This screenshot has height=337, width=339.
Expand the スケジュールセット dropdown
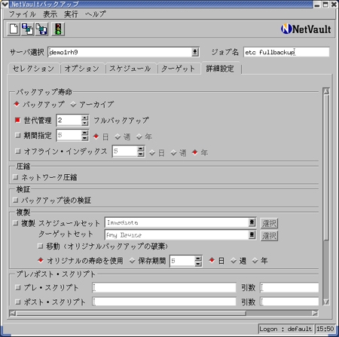[252, 222]
